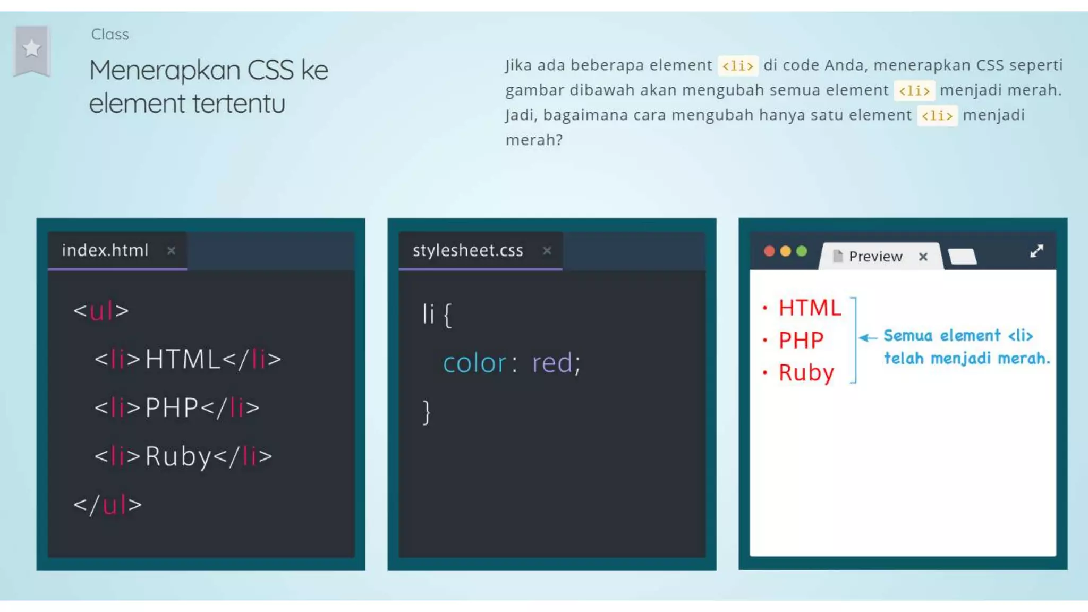Click the 'li {' selector line
The height and width of the screenshot is (612, 1088).
click(x=437, y=314)
